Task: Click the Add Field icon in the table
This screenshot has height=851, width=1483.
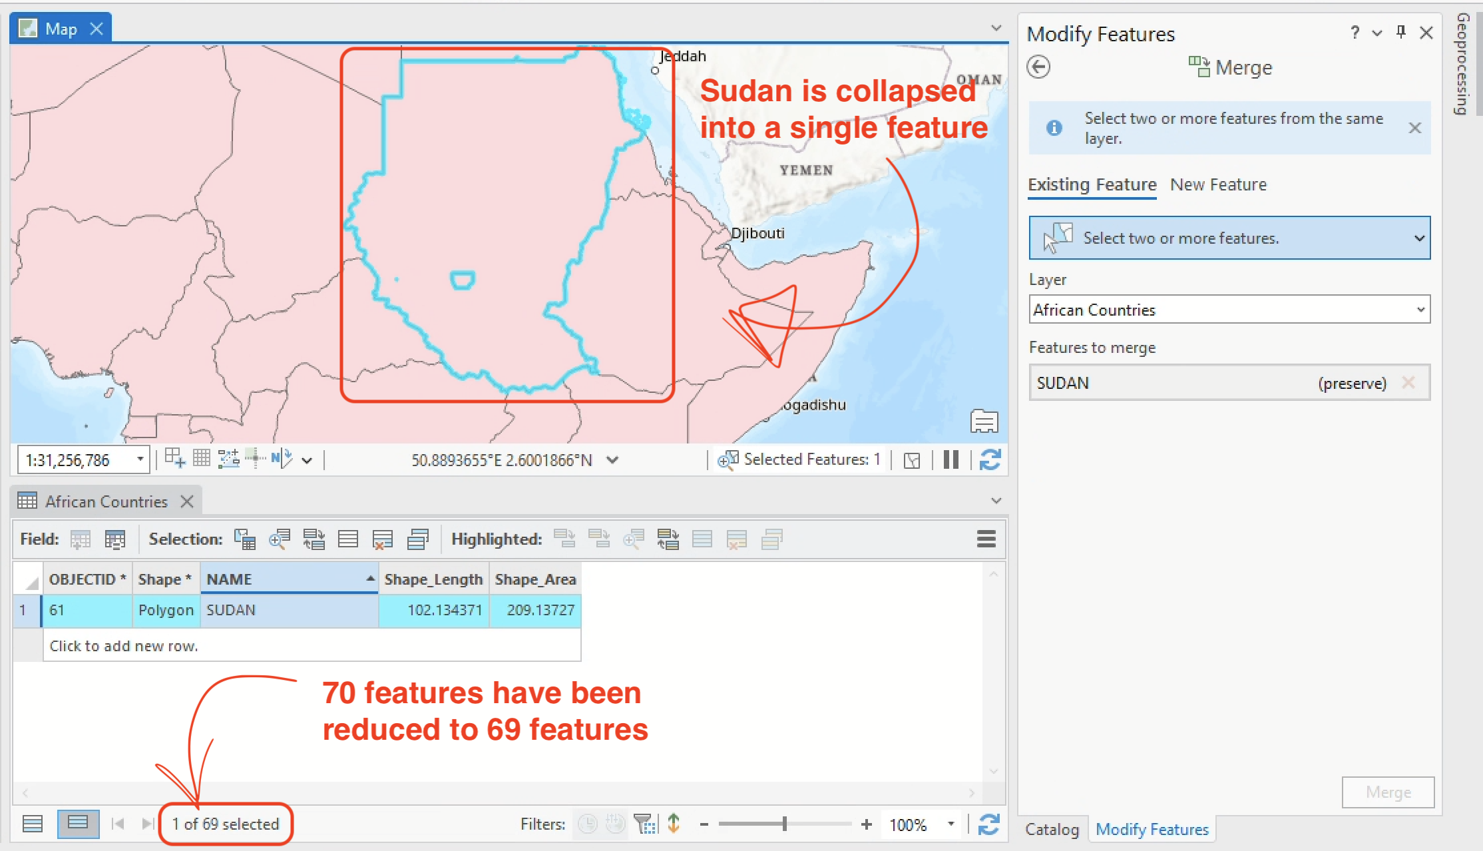Action: [81, 539]
